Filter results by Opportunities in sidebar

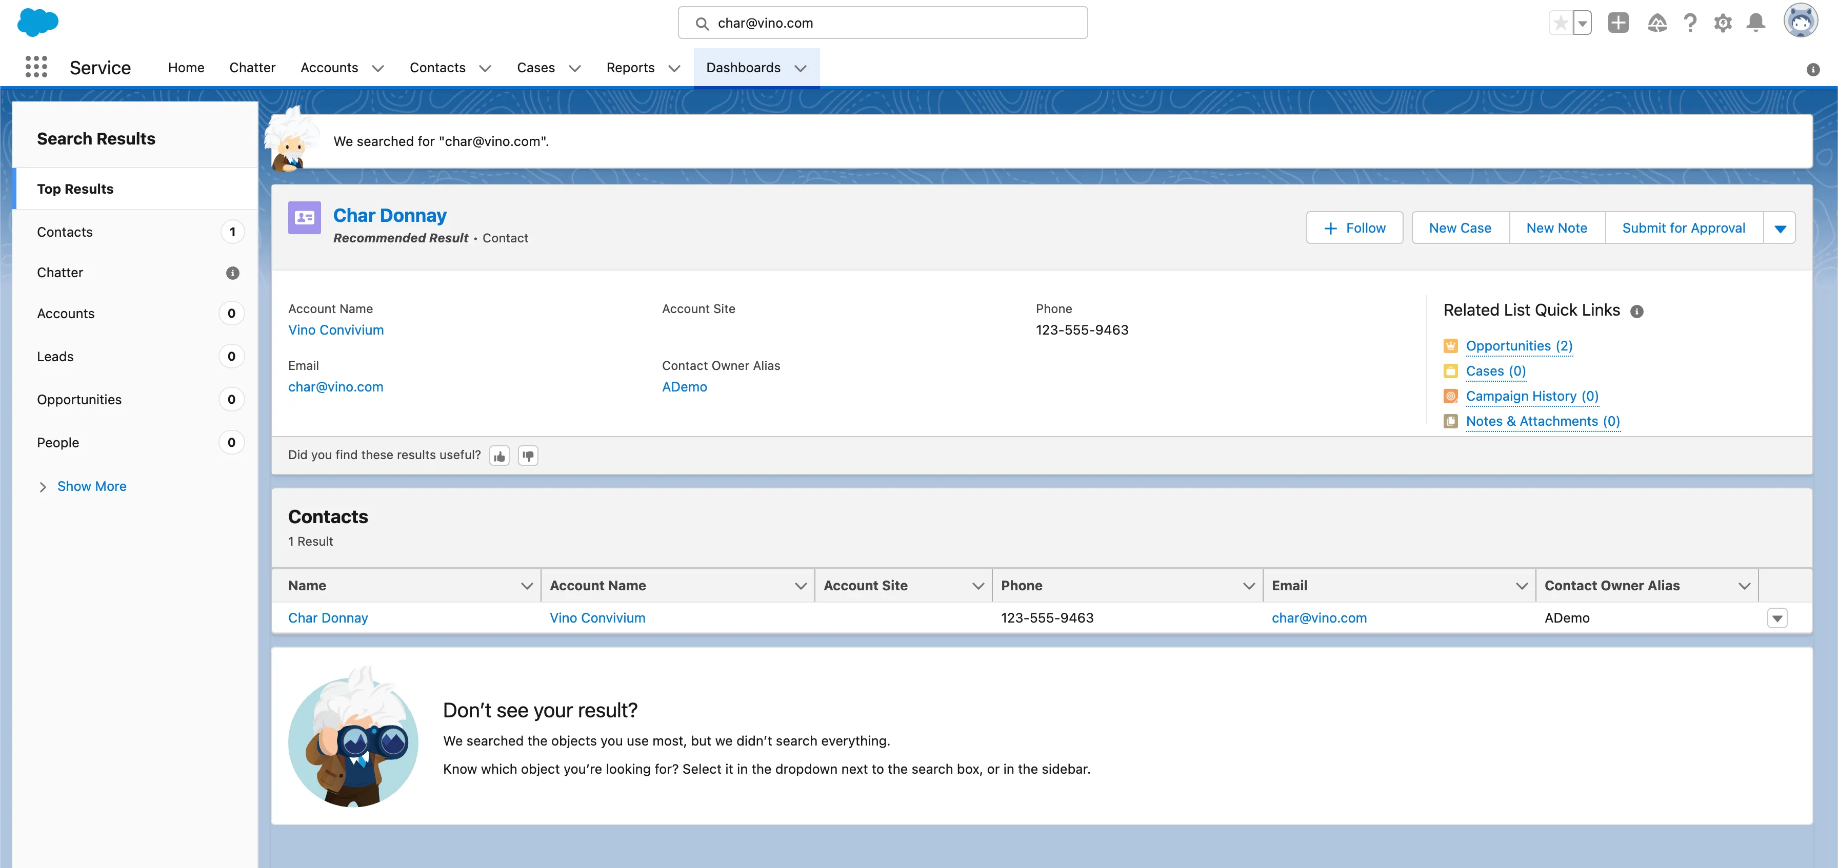135,400
